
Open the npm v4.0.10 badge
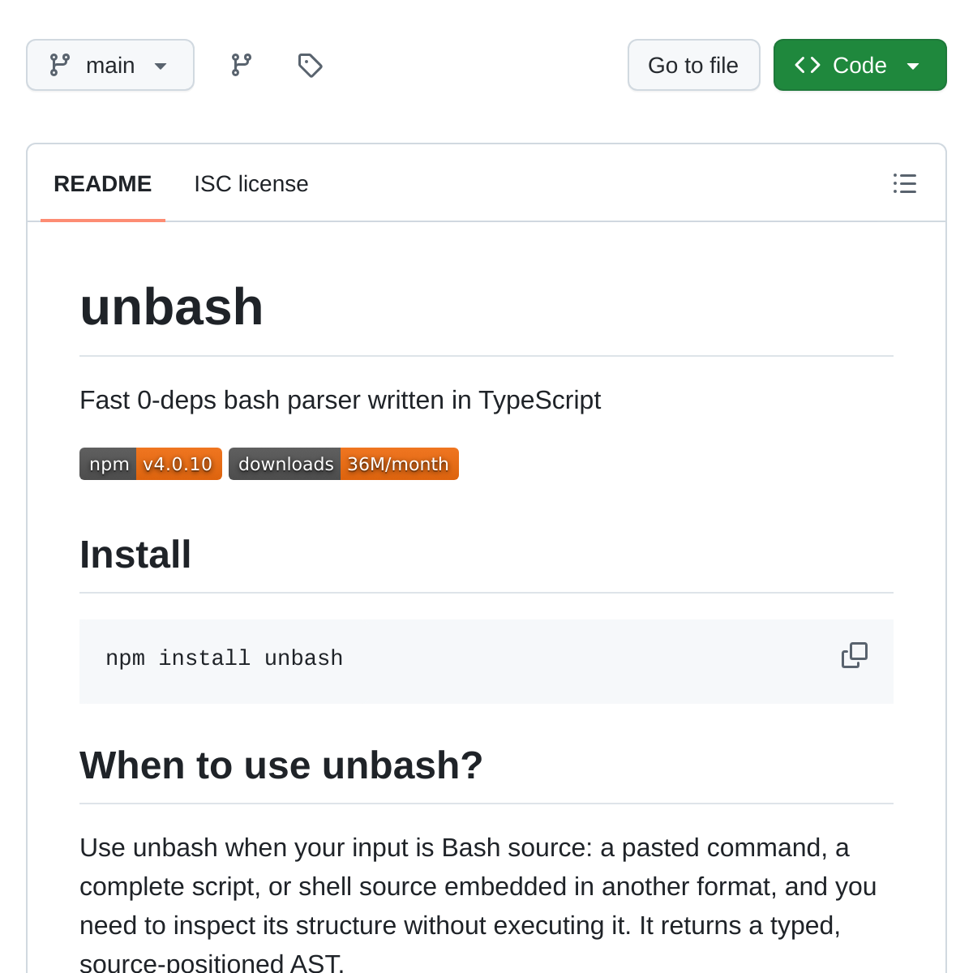click(x=151, y=464)
